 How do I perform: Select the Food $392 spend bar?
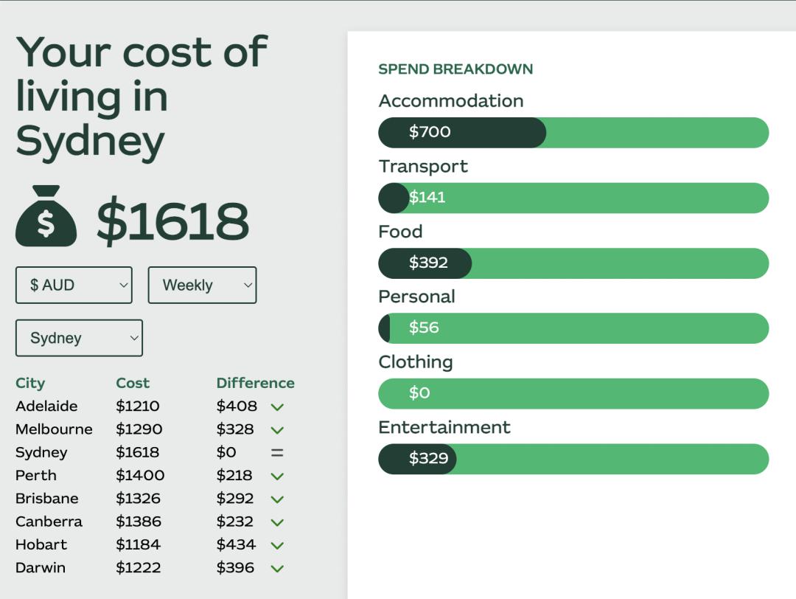tap(573, 263)
